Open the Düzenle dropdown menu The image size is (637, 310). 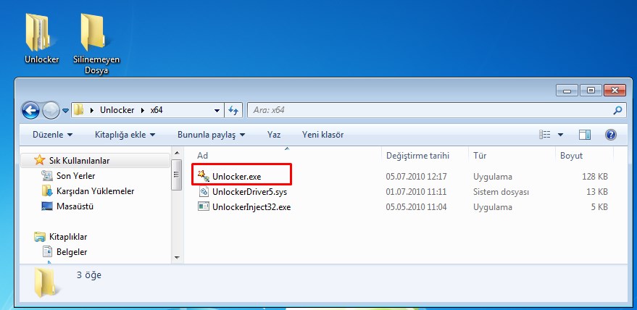point(52,135)
